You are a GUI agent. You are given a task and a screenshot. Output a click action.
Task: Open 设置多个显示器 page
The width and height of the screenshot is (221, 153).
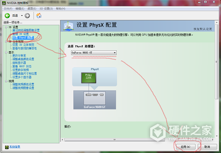22,77
